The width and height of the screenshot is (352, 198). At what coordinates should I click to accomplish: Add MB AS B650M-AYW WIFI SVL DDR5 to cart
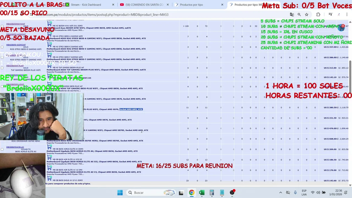coord(49,24)
